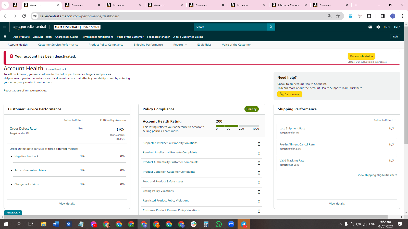408x229 pixels.
Task: Open a new browser tab
Action: [x=356, y=5]
